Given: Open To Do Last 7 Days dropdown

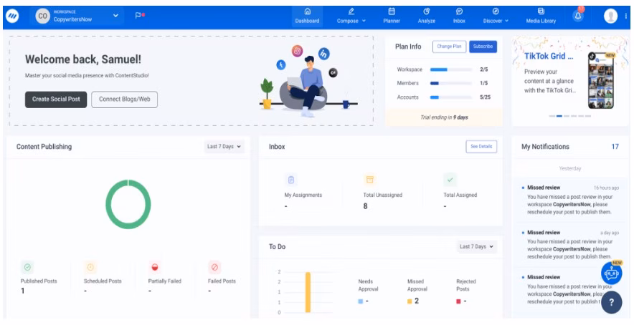Looking at the screenshot, I should [477, 246].
